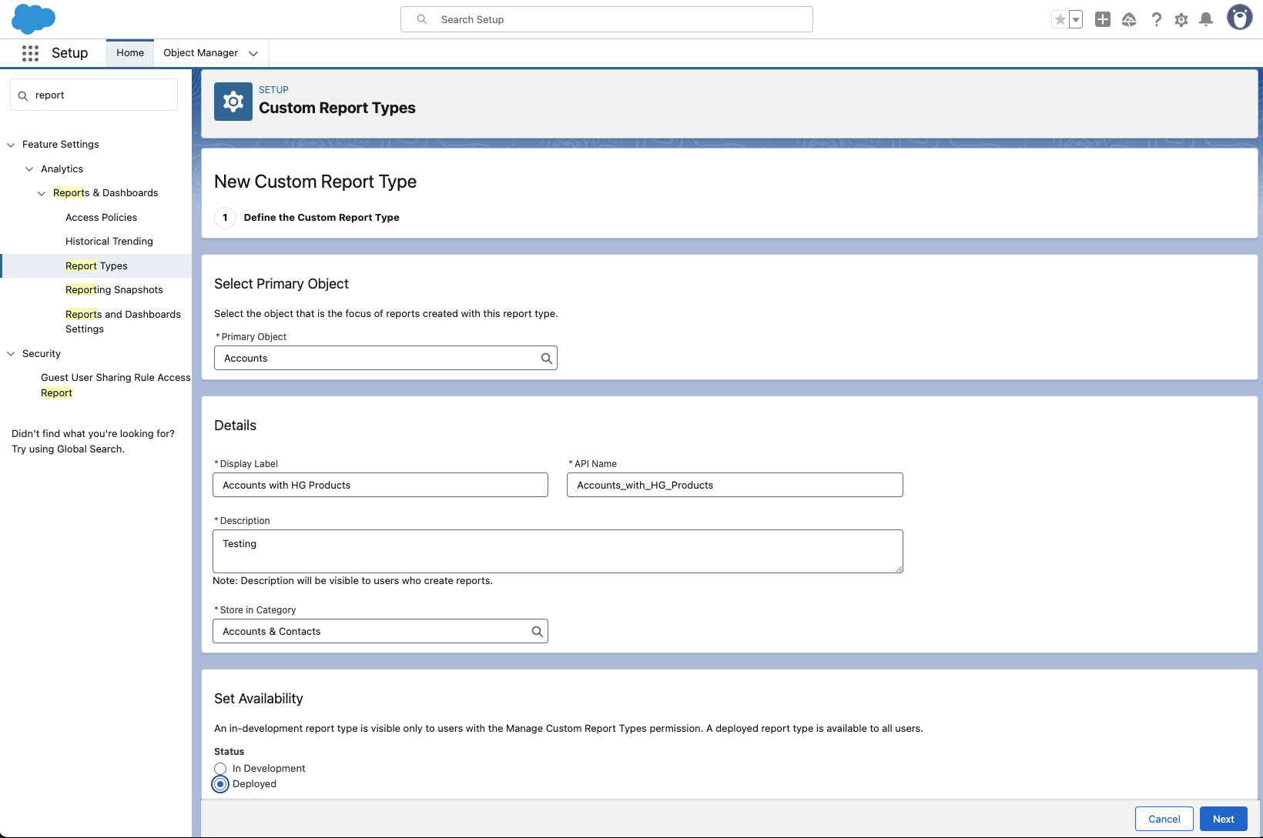Click the step 1 progress indicator

(225, 218)
